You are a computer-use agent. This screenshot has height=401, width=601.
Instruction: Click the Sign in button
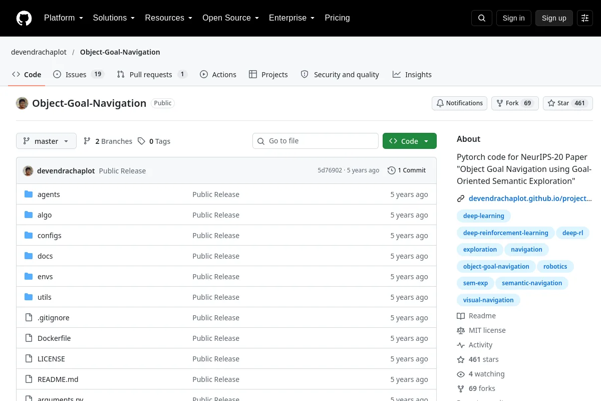(513, 18)
